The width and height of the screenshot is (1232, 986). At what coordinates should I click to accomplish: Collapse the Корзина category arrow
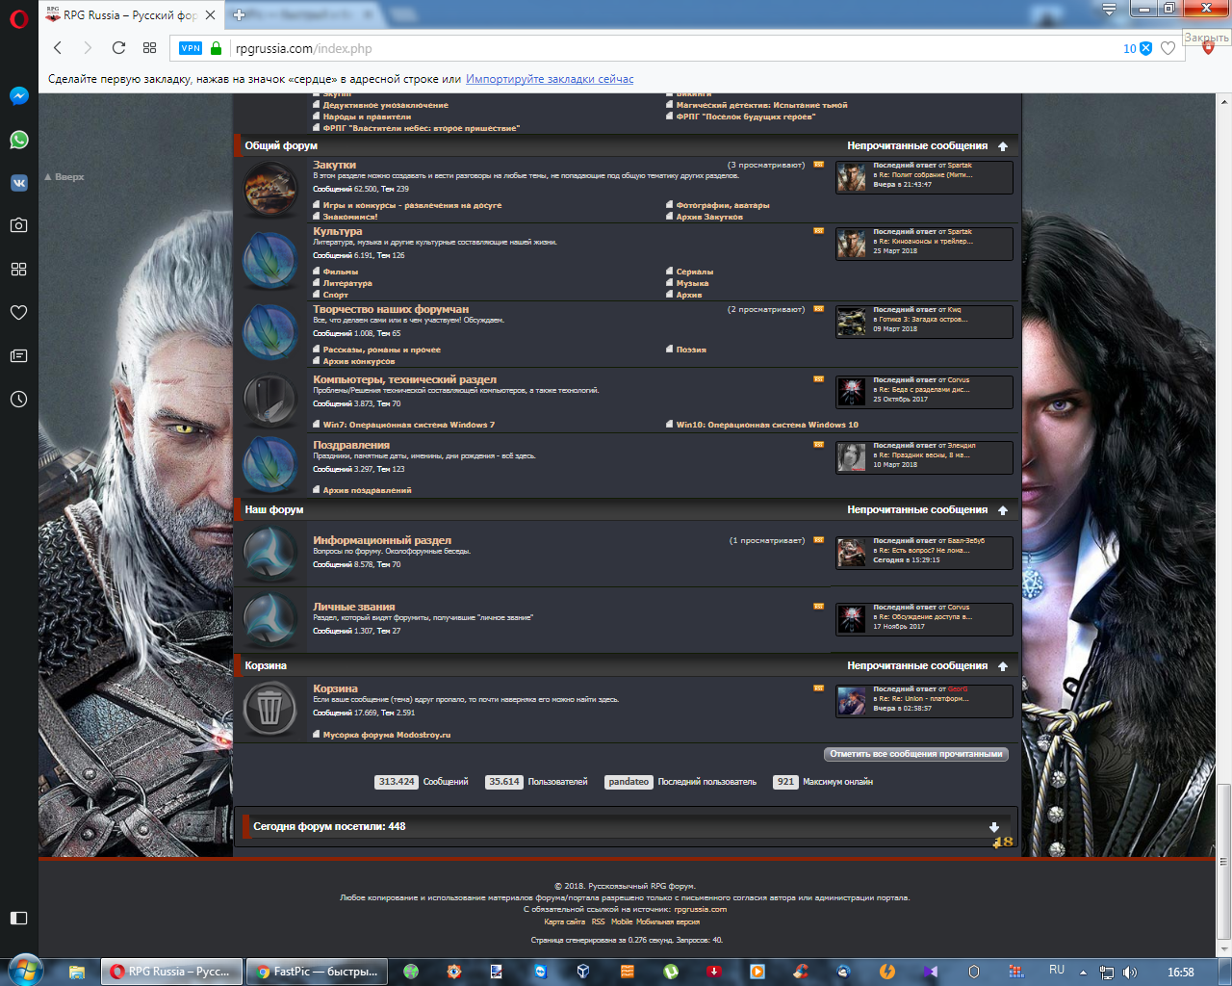tap(1003, 666)
